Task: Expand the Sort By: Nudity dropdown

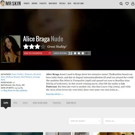Action: pos(85,121)
